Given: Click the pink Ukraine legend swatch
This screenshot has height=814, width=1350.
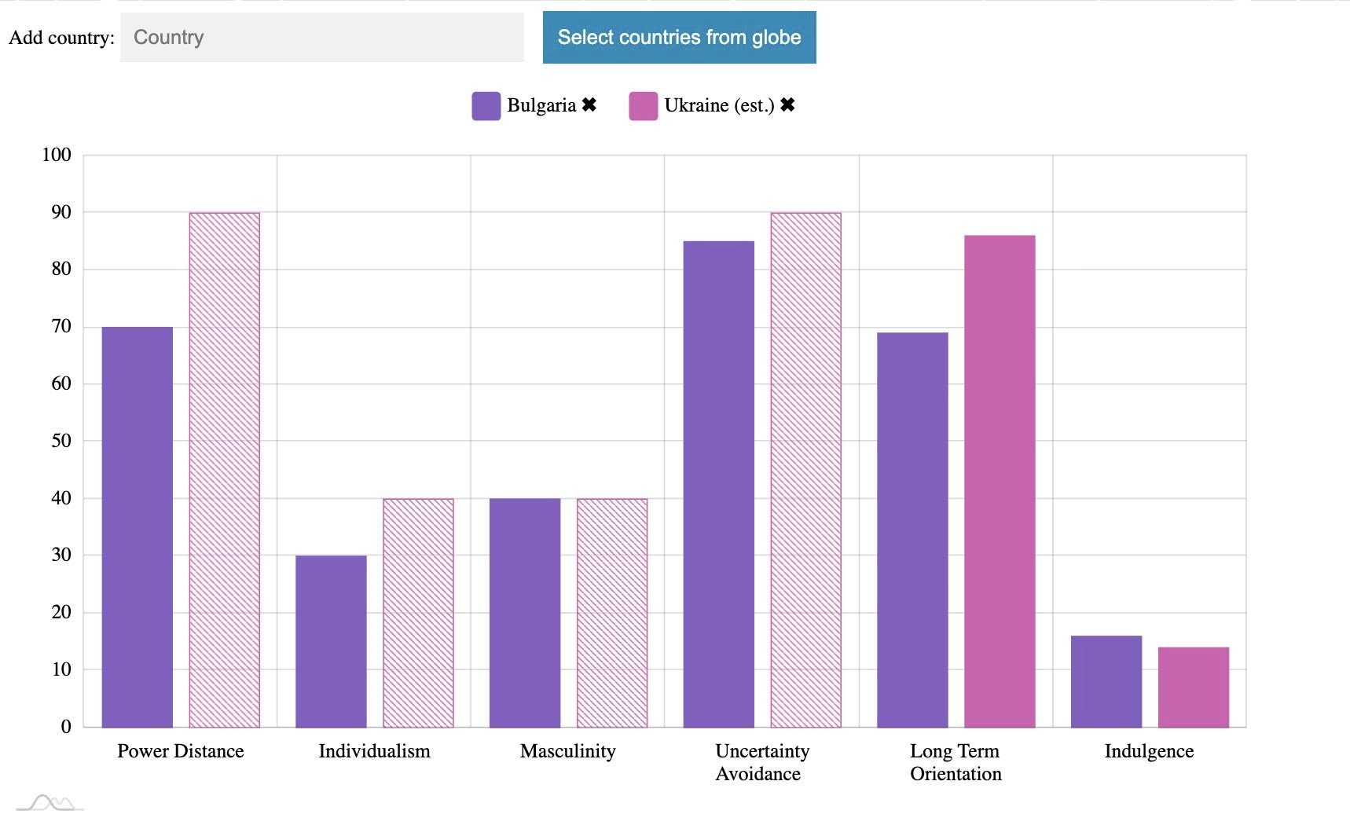Looking at the screenshot, I should pyautogui.click(x=643, y=106).
